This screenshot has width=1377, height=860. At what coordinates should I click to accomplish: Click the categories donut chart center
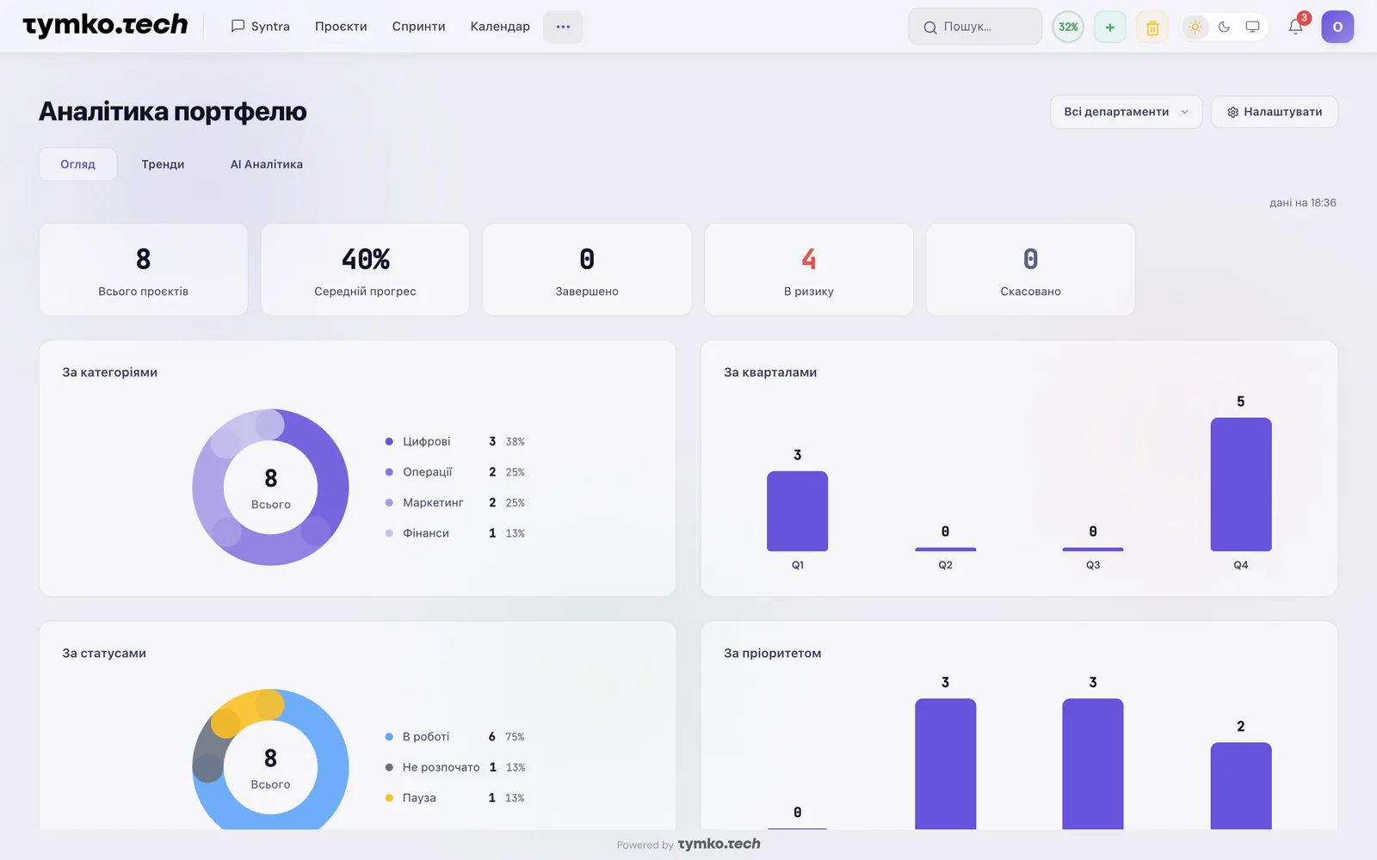point(270,488)
